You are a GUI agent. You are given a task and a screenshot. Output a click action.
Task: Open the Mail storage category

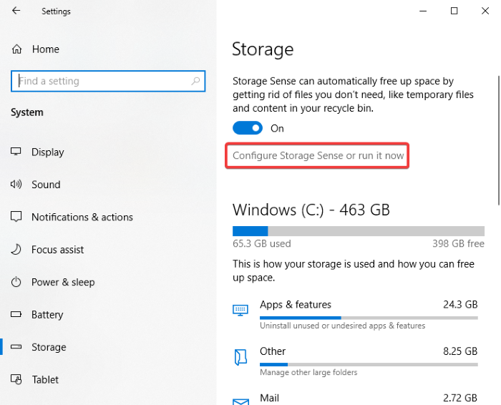click(269, 398)
